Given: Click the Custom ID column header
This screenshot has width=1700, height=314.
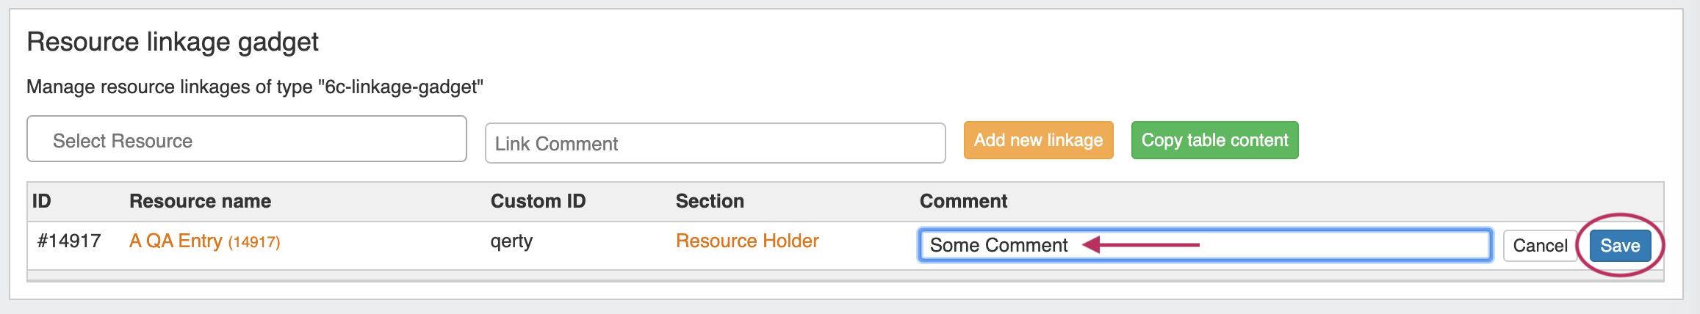Looking at the screenshot, I should [x=538, y=202].
